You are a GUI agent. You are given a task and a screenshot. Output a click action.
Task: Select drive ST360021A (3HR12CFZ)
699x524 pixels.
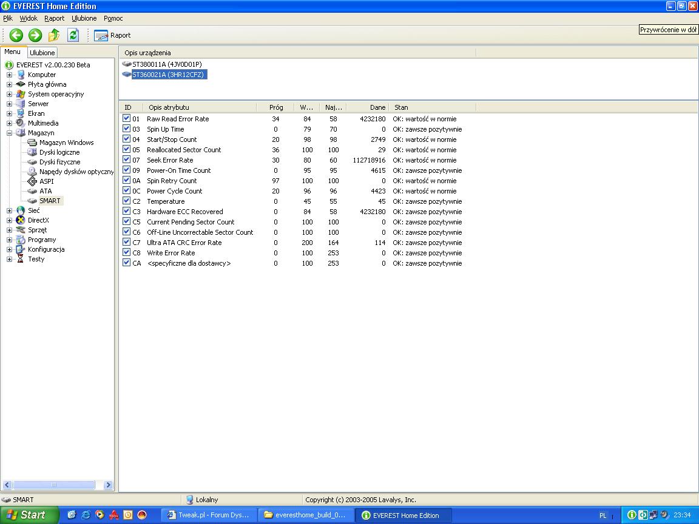pos(168,75)
